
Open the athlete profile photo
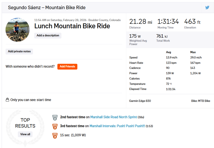[17, 30]
